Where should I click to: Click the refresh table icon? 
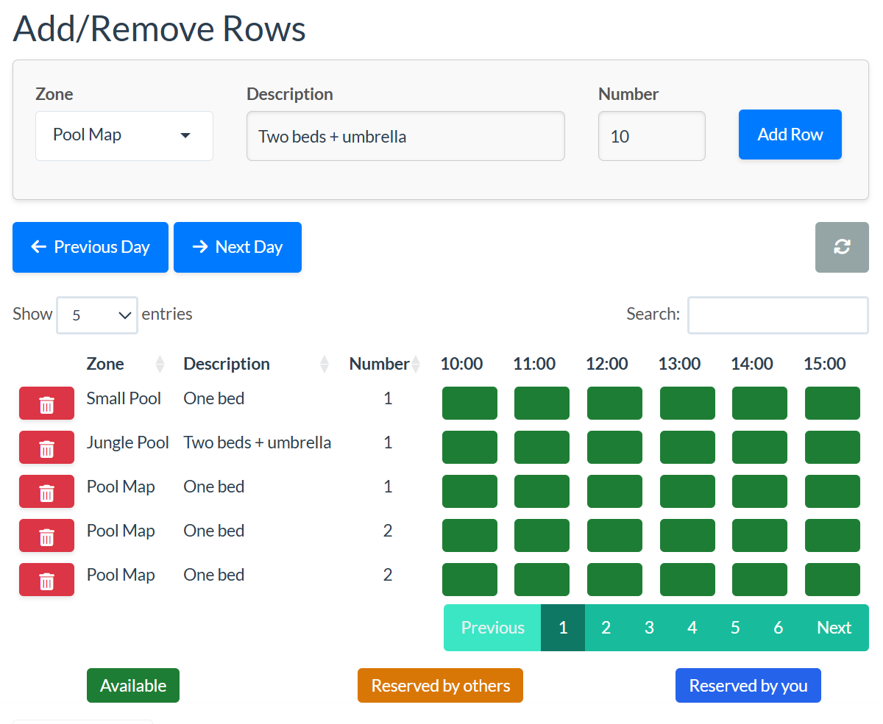[842, 247]
